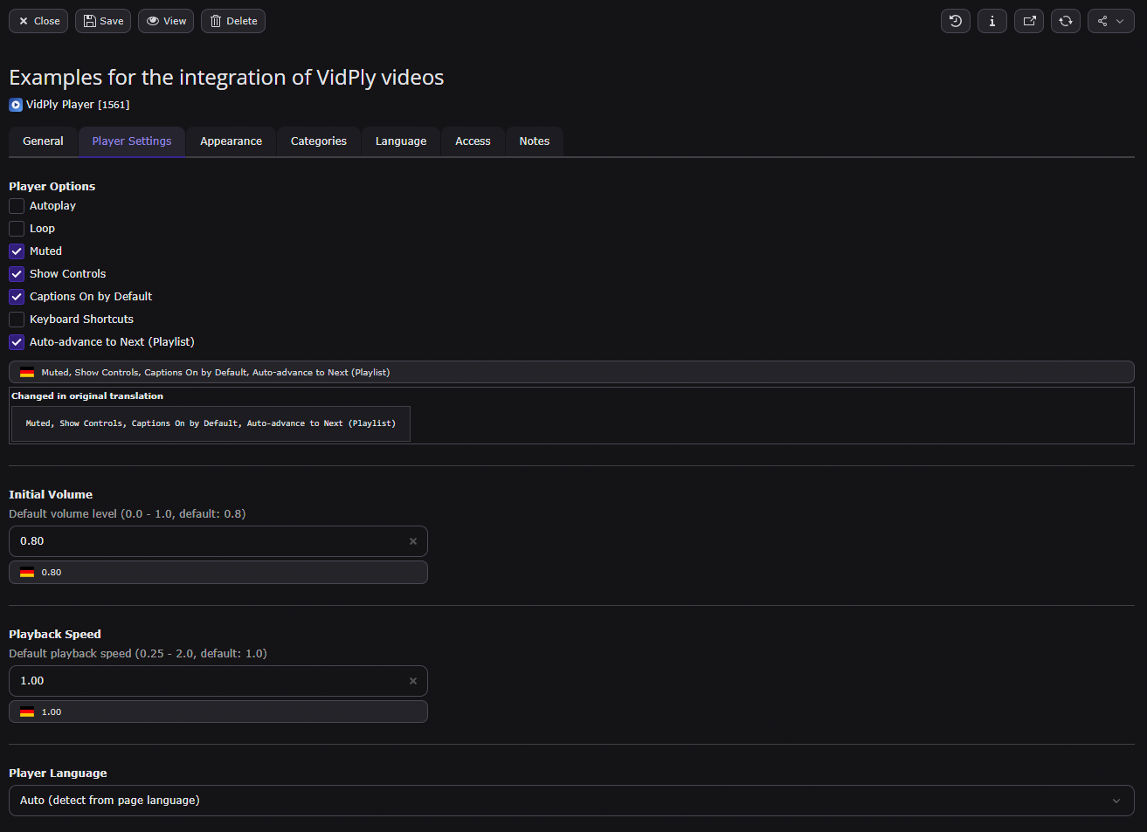Image resolution: width=1147 pixels, height=832 pixels.
Task: Enable the Autoplay checkbox
Action: pyautogui.click(x=17, y=206)
